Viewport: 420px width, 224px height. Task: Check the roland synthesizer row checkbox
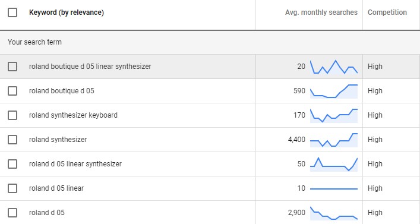tap(12, 140)
